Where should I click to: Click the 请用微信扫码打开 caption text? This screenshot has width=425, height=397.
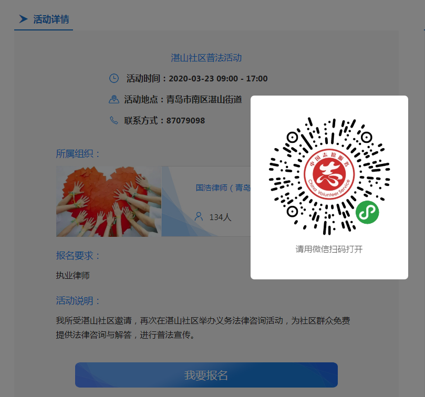(x=329, y=249)
